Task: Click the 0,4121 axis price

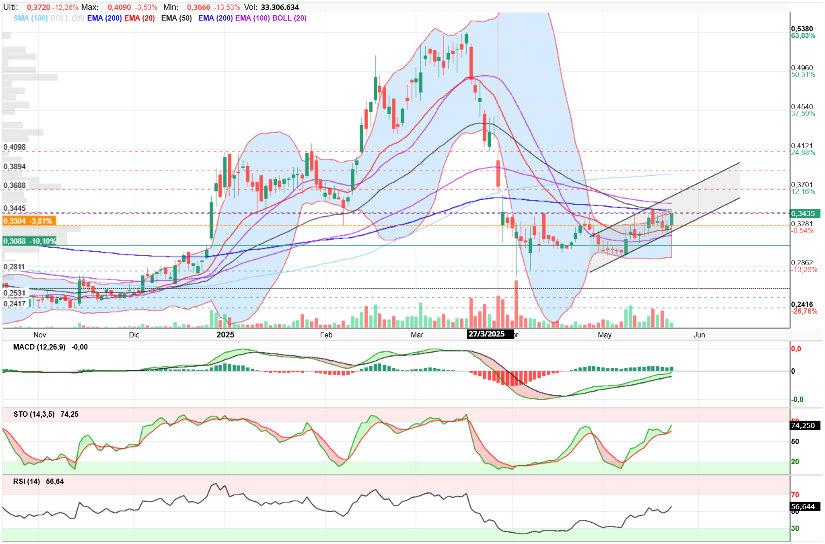Action: point(802,146)
